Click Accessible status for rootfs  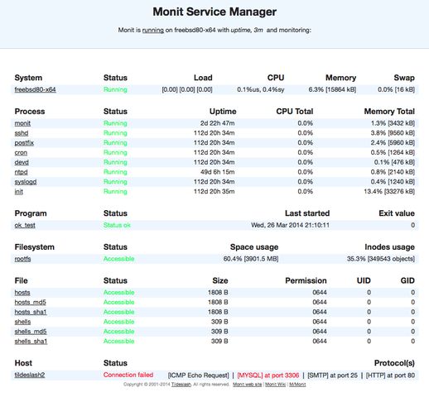coord(118,259)
